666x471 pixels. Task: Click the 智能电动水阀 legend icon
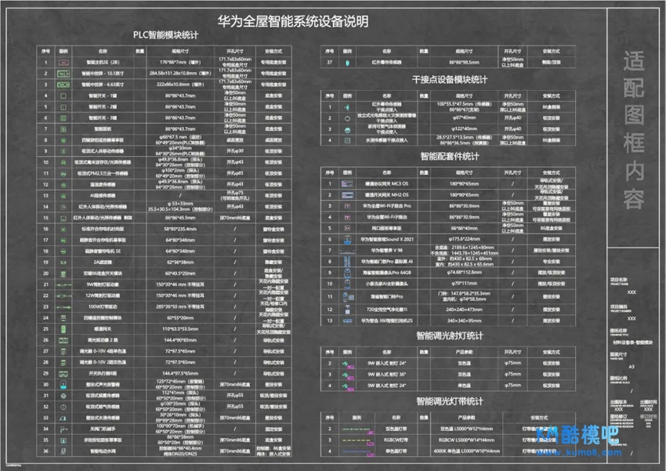tap(63, 451)
